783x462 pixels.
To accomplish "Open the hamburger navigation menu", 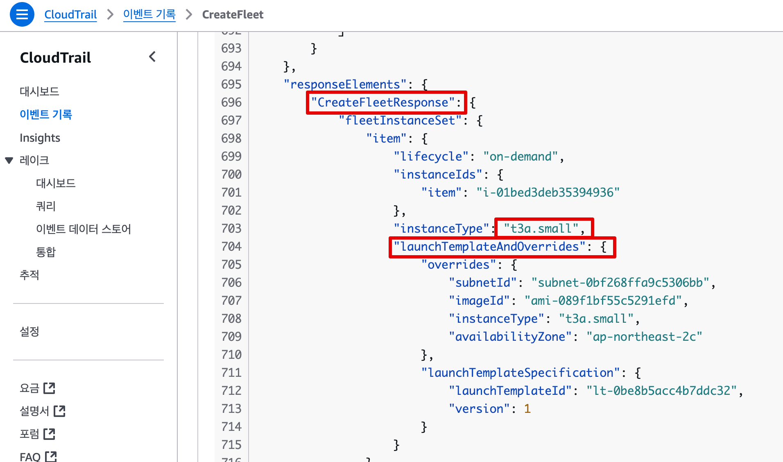I will coord(22,14).
